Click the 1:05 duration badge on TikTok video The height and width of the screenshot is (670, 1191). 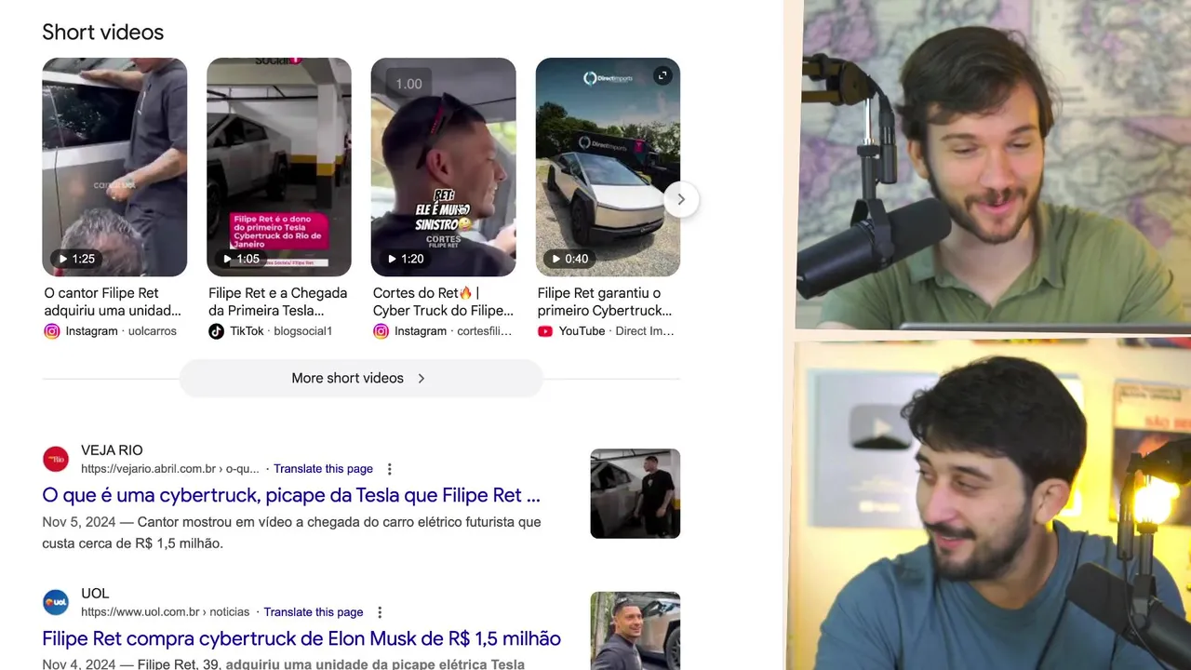pos(242,259)
